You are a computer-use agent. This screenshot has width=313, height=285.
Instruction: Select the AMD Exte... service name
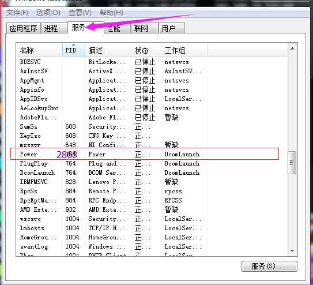[x=38, y=209]
